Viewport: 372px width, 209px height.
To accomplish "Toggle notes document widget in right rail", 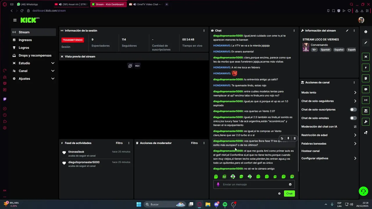I will (x=366, y=78).
